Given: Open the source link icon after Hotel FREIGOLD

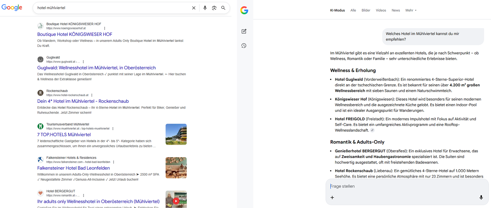Looking at the screenshot, I should (372, 130).
